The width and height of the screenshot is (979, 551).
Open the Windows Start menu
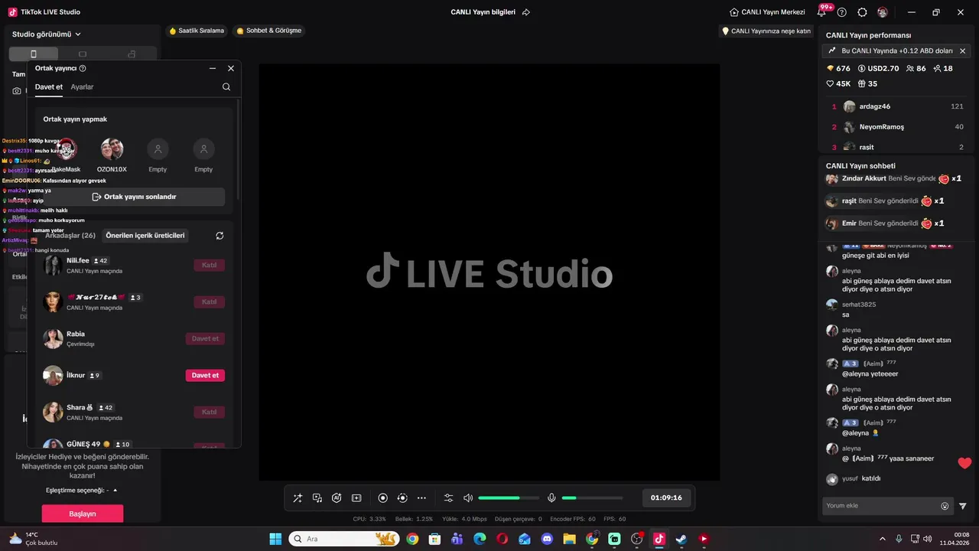pyautogui.click(x=275, y=539)
